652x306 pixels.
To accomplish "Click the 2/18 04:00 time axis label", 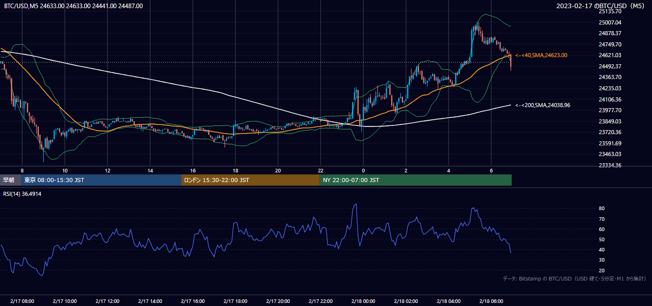I will click(448, 301).
